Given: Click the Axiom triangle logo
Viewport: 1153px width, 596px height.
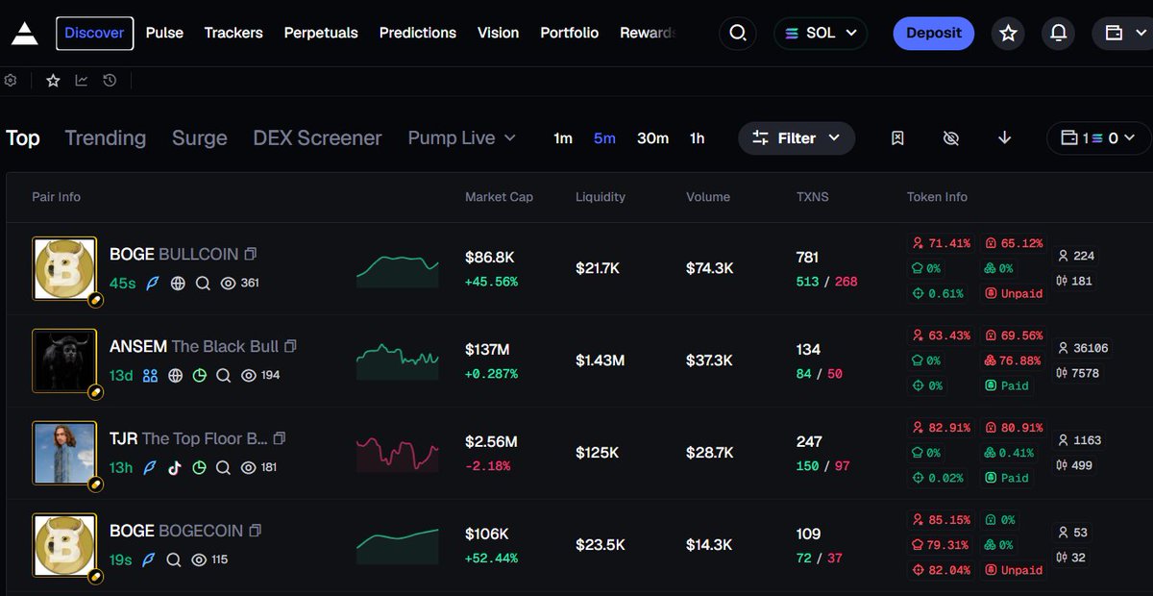Looking at the screenshot, I should click(24, 33).
